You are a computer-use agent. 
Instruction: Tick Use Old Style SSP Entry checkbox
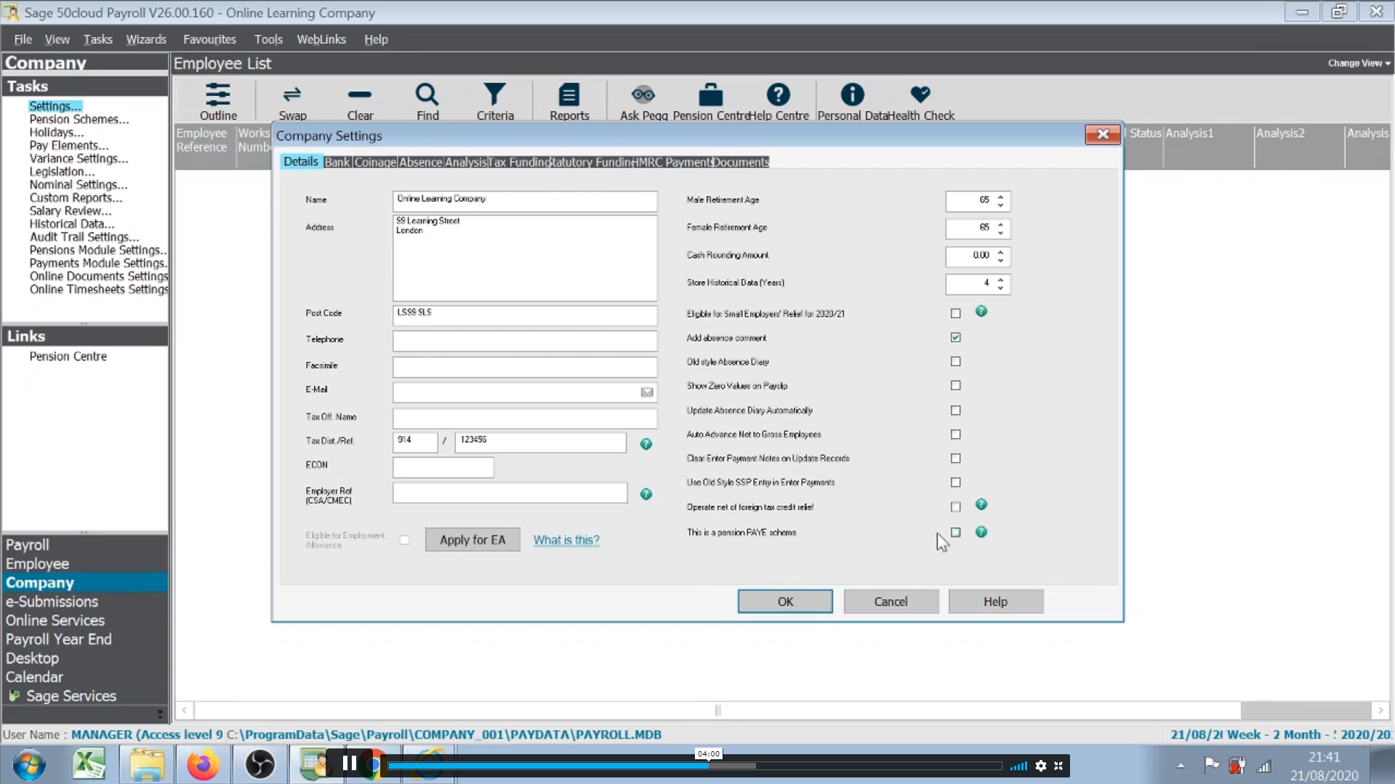click(x=955, y=482)
